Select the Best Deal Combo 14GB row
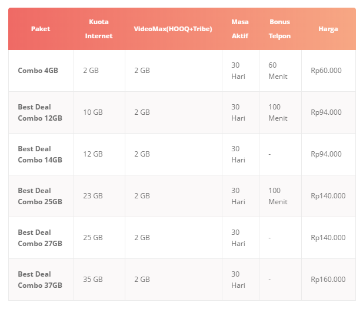 (39, 154)
